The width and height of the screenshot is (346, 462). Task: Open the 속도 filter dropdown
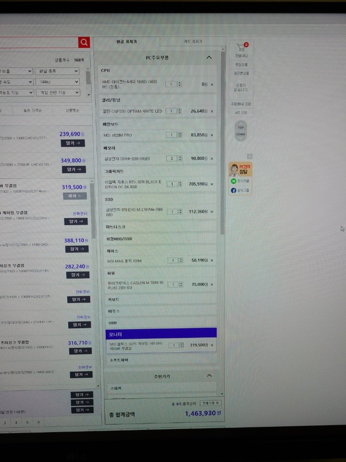point(16,82)
